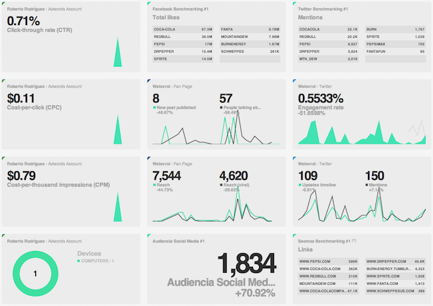The image size is (433, 306).
Task: Click the black swatch for People talking about
Action: point(221,107)
